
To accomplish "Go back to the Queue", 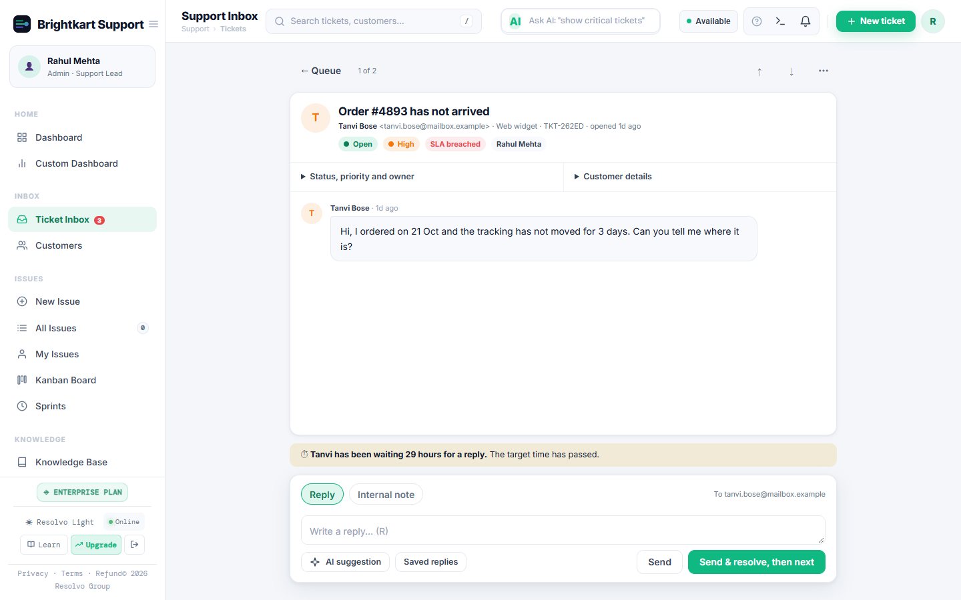I will click(x=321, y=71).
